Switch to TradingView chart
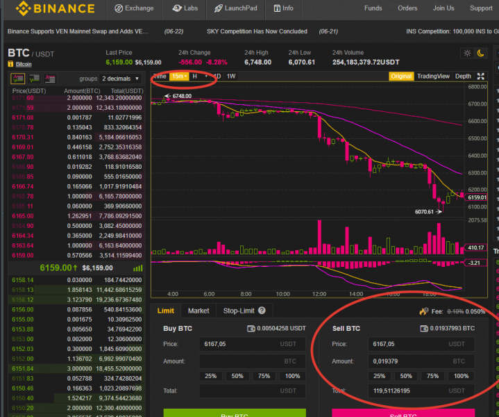Viewport: 499px width, 417px height. tap(433, 76)
